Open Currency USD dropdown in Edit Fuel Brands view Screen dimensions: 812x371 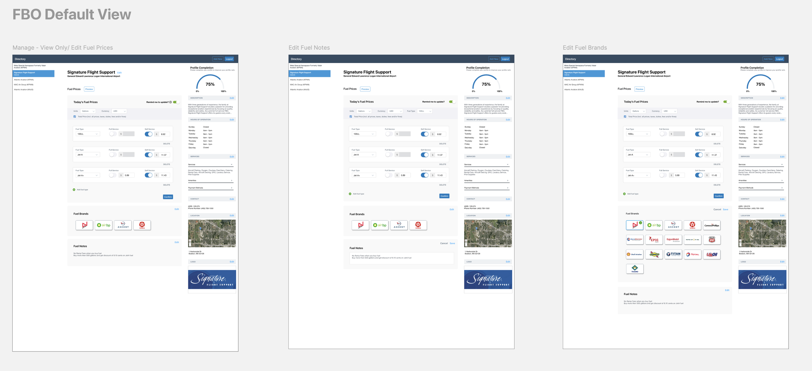click(x=669, y=111)
